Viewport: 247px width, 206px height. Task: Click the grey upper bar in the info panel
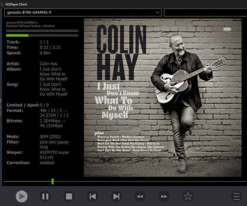point(42,31)
